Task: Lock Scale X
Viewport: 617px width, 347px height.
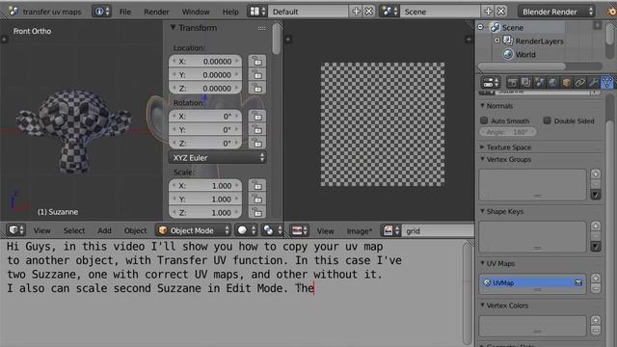Action: [x=257, y=186]
